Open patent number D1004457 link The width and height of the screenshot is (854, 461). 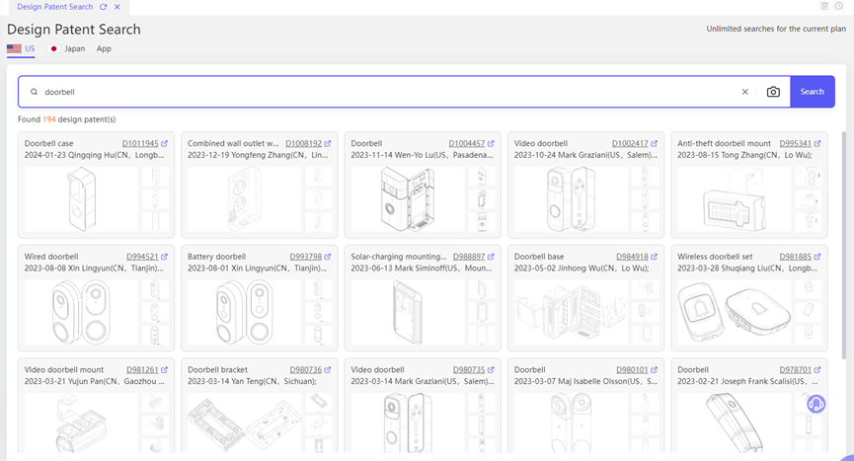(x=466, y=144)
